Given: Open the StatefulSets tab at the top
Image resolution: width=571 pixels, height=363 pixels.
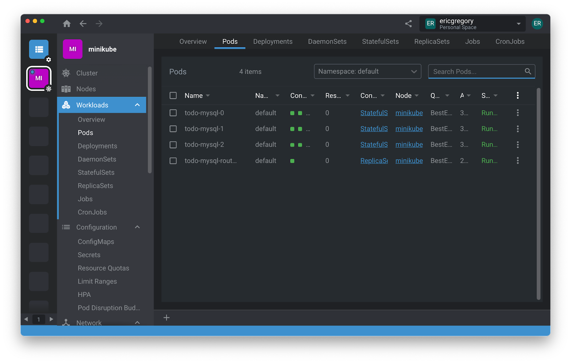Looking at the screenshot, I should (380, 41).
